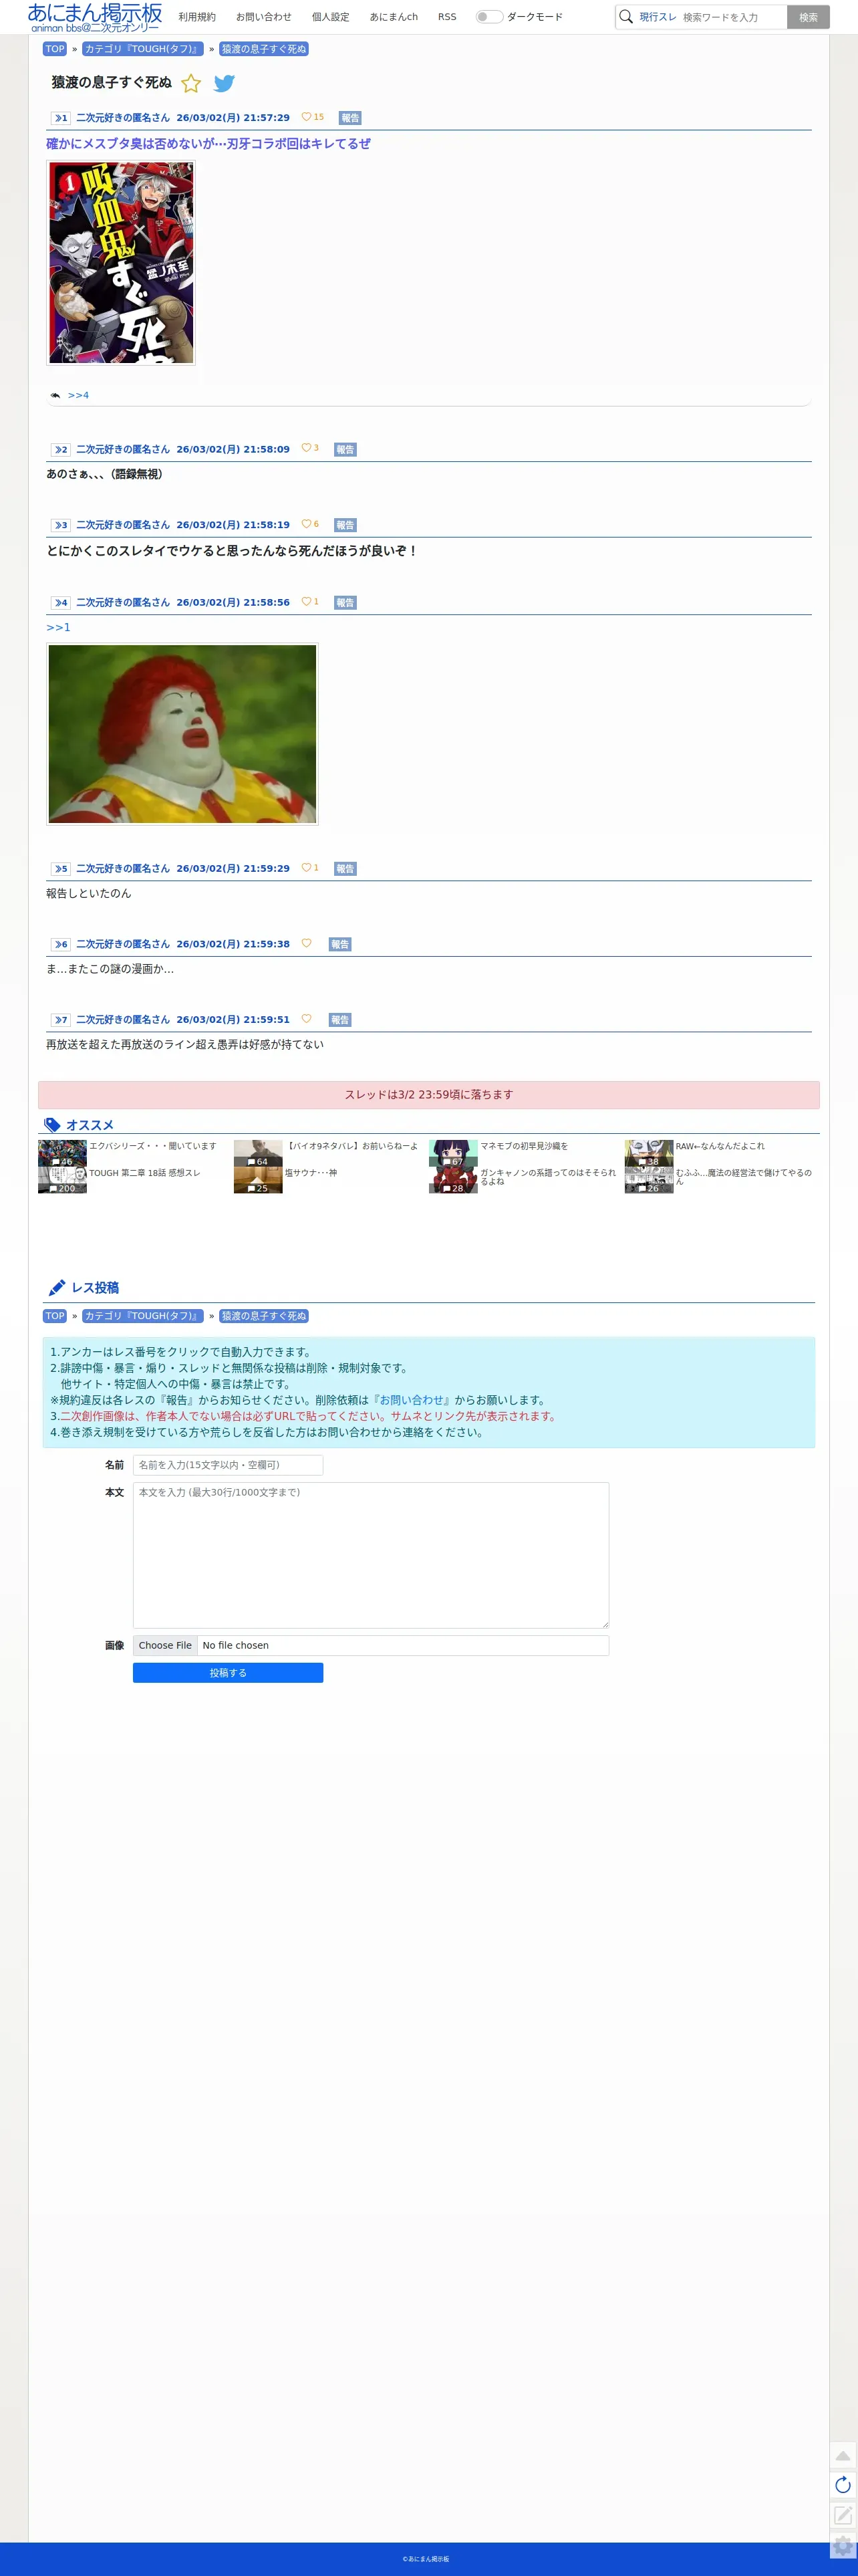Open recommended thread RAW←なんなんだよこれ

pyautogui.click(x=720, y=1146)
